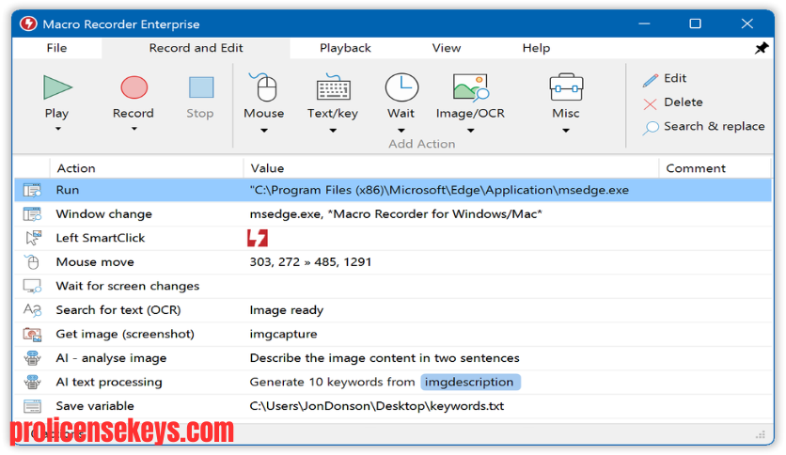This screenshot has width=786, height=455.
Task: Click the Save variable row icon
Action: (32, 406)
